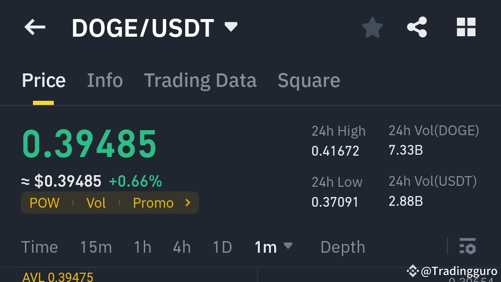
Task: Open the grid layout icon top right
Action: [x=466, y=27]
